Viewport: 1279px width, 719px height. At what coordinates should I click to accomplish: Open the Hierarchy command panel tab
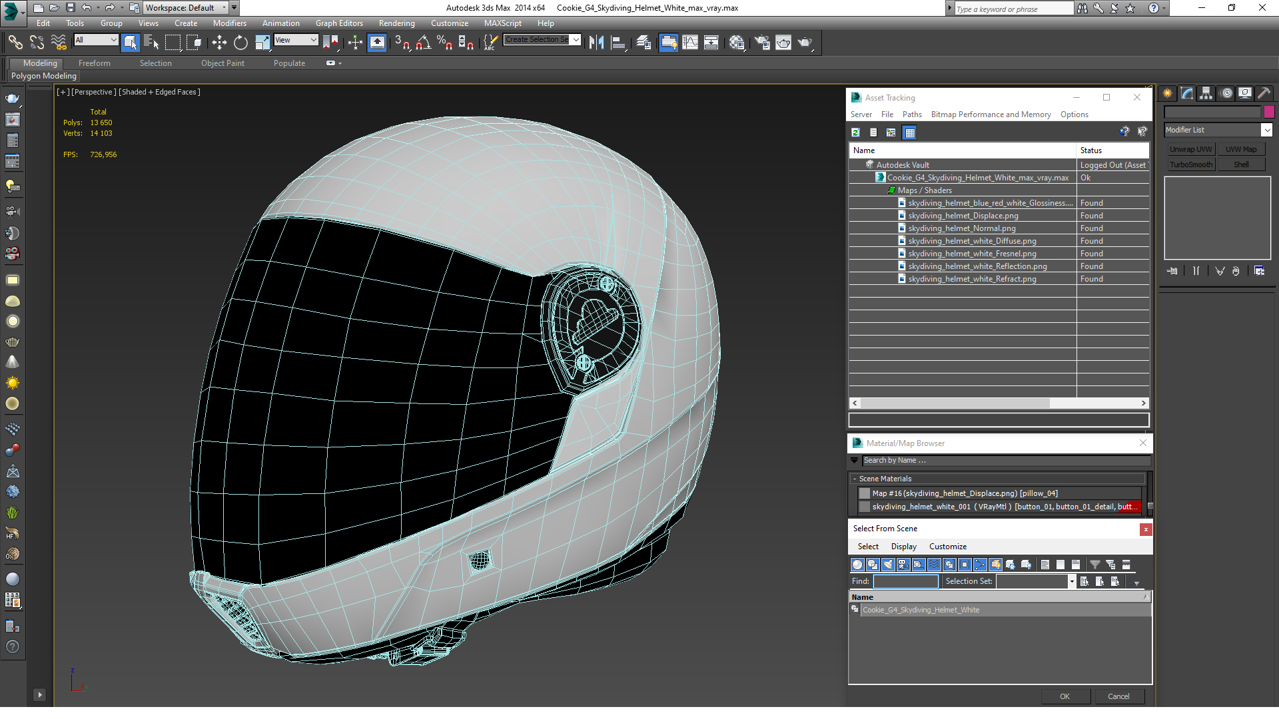(x=1206, y=94)
